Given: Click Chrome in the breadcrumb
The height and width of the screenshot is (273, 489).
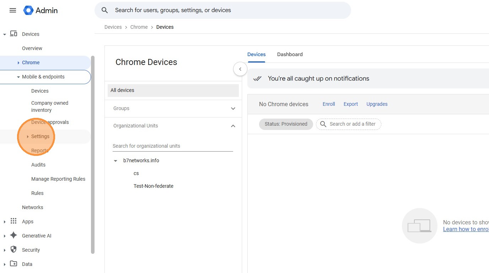Looking at the screenshot, I should pos(139,27).
